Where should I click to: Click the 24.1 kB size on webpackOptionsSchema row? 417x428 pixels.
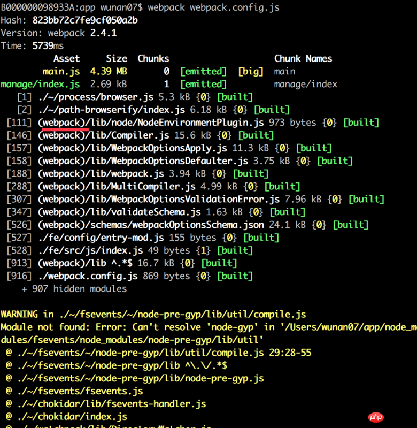(287, 225)
